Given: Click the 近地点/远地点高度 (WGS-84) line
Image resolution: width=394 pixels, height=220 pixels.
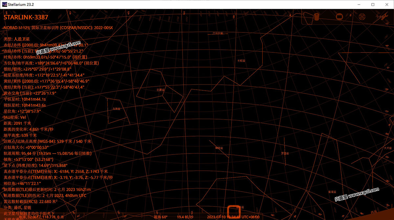Looking at the screenshot, I should pos(47,141).
